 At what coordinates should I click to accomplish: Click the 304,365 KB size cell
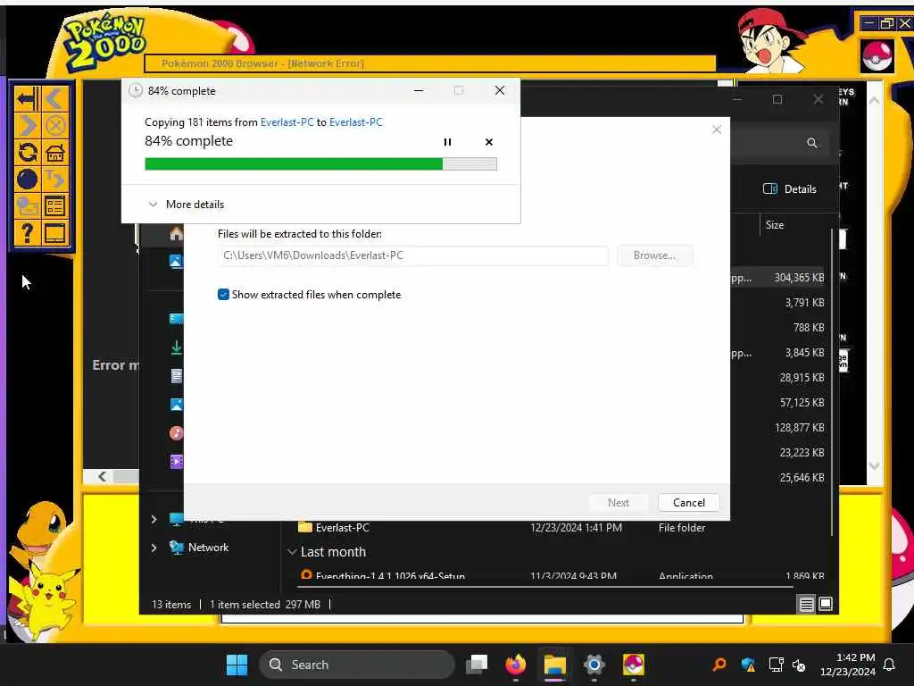pyautogui.click(x=799, y=278)
